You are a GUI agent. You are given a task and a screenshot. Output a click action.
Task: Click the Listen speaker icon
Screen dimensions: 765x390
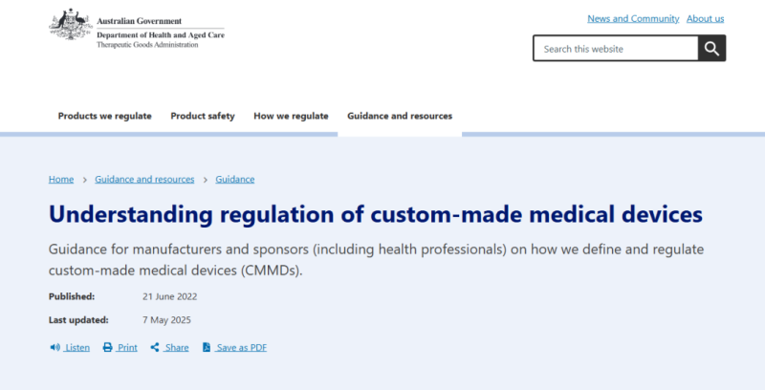[55, 348]
